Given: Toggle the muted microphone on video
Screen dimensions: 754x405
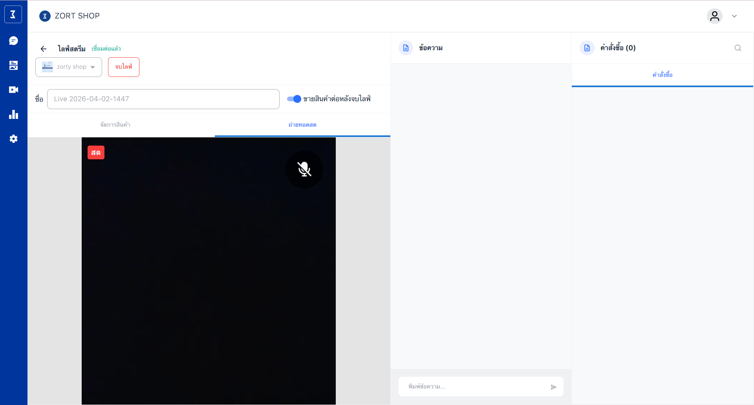Looking at the screenshot, I should coord(304,169).
